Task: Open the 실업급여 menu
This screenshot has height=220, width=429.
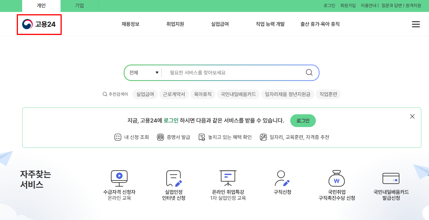Action: 220,24
